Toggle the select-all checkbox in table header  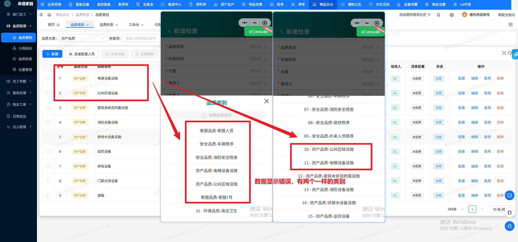click(x=48, y=66)
